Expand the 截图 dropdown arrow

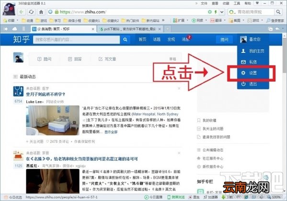point(243,20)
